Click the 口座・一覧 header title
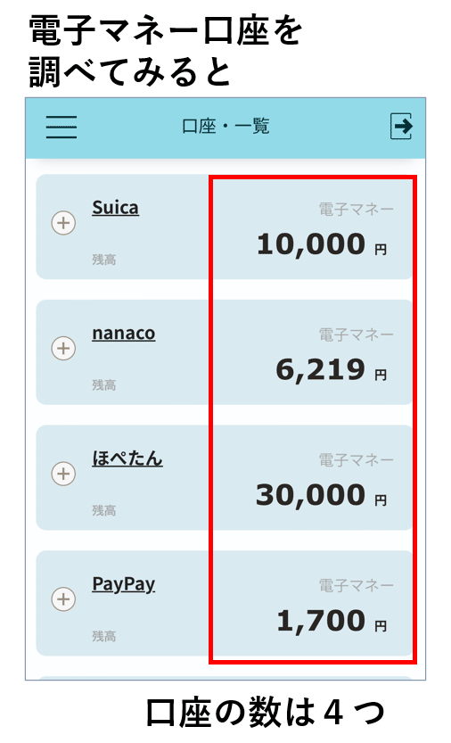The image size is (451, 743). pos(226,127)
